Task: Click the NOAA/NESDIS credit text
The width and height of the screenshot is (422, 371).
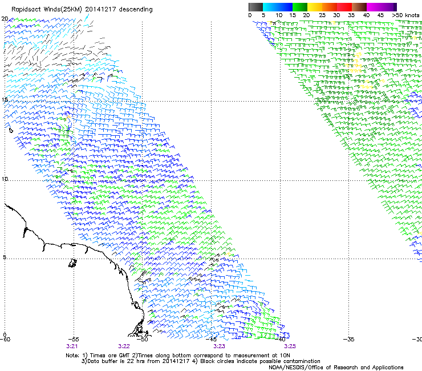Action: pos(336,368)
